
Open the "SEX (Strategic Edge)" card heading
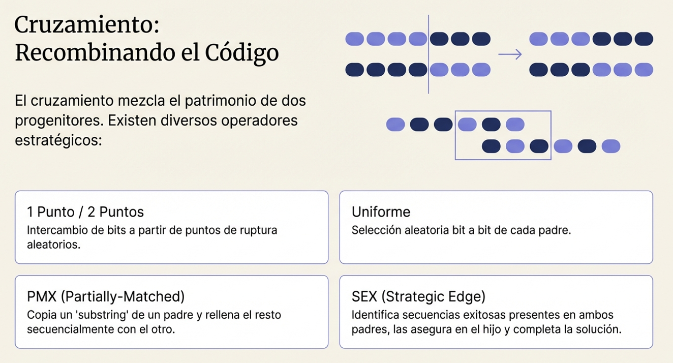[418, 296]
